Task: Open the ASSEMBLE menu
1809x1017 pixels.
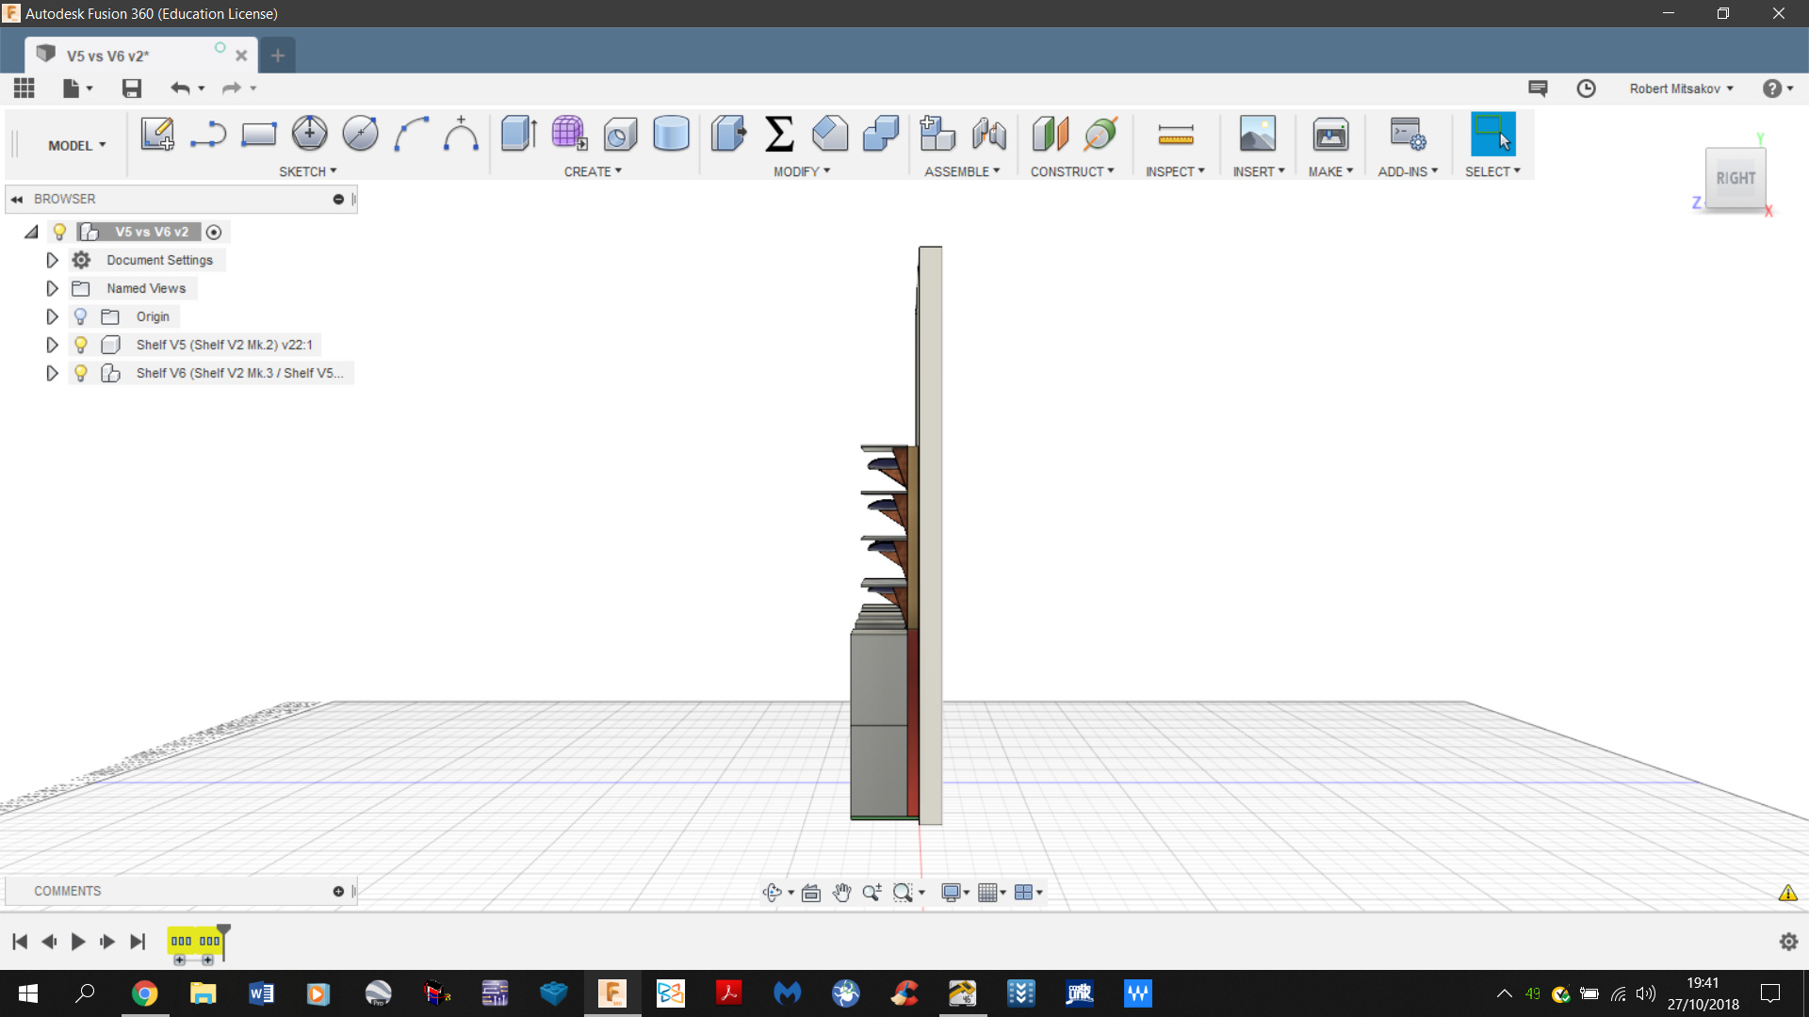Action: pyautogui.click(x=962, y=171)
